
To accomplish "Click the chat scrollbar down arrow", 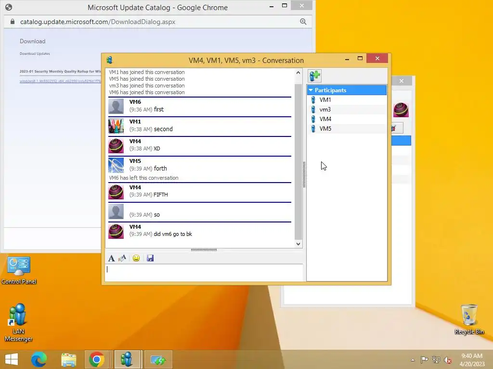I will (x=298, y=244).
